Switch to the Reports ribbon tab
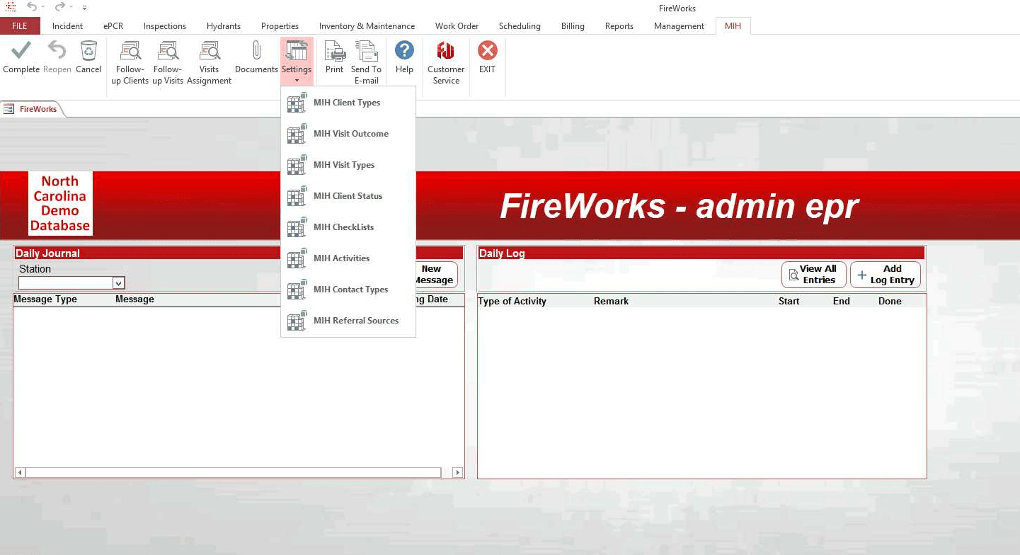 pyautogui.click(x=619, y=26)
